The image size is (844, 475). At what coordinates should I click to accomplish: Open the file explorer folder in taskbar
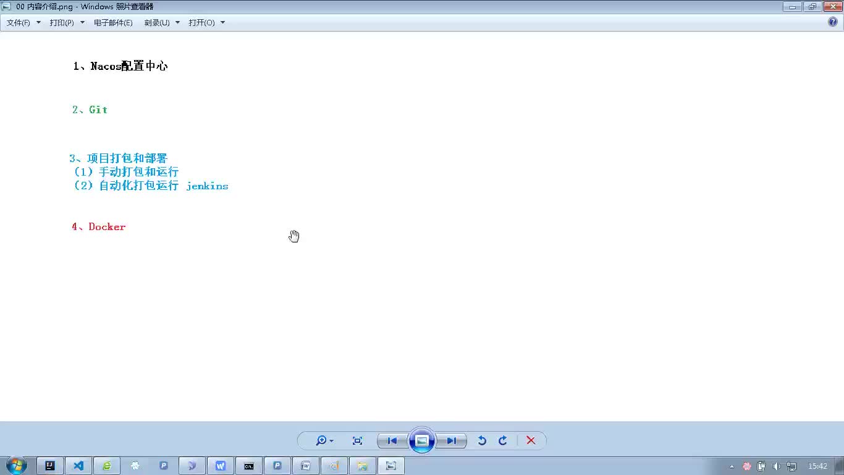363,466
